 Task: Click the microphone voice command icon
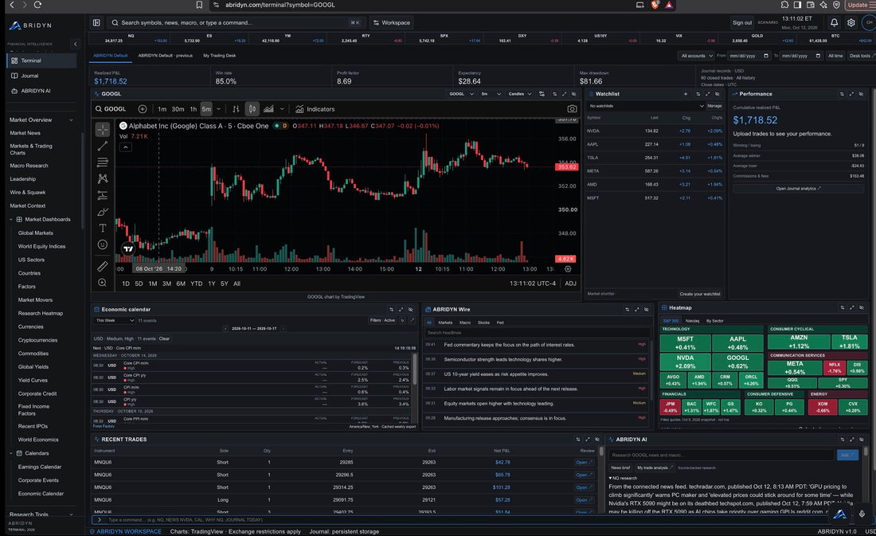(862, 514)
